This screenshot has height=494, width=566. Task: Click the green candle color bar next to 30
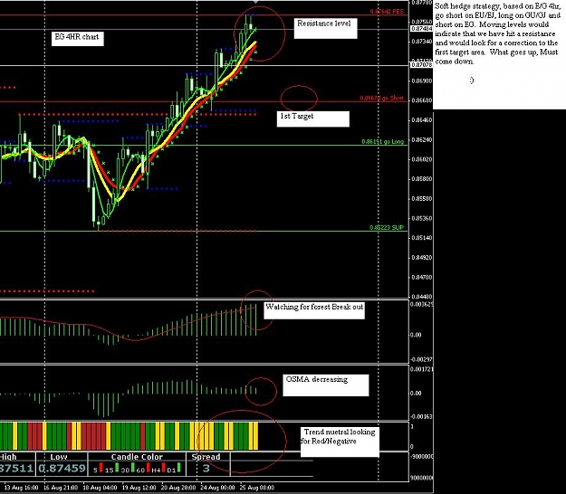pyautogui.click(x=132, y=468)
